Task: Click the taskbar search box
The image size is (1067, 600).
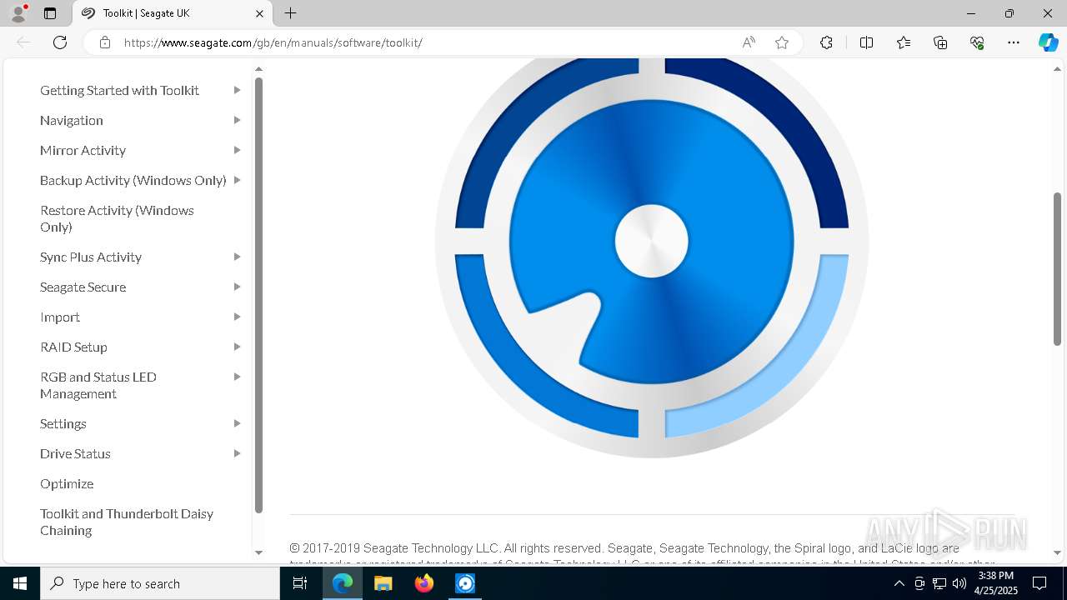Action: (x=160, y=583)
